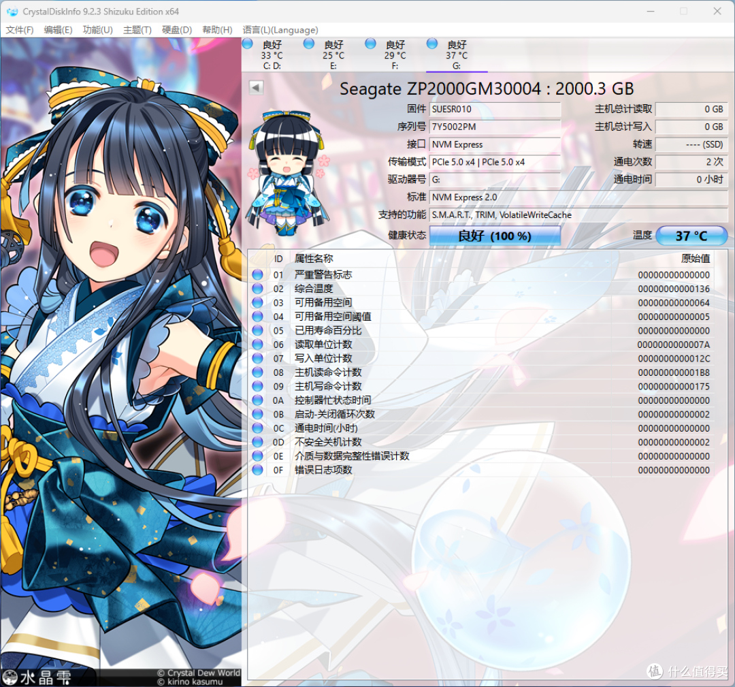The height and width of the screenshot is (687, 735).
Task: Click status orb for 0D 不安全关机计数
Action: click(257, 442)
